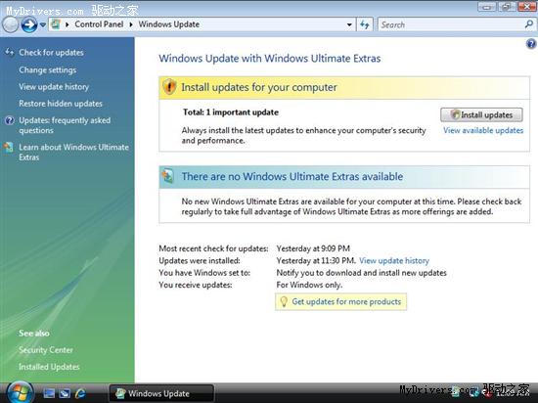Click the magnifier search icon
This screenshot has height=403, width=538.
click(529, 24)
